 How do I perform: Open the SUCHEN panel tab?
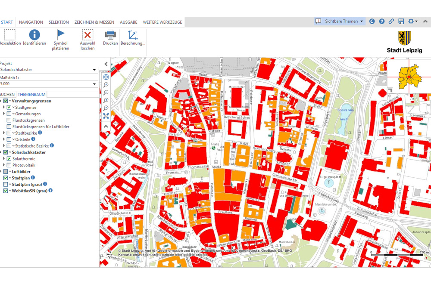pos(7,94)
